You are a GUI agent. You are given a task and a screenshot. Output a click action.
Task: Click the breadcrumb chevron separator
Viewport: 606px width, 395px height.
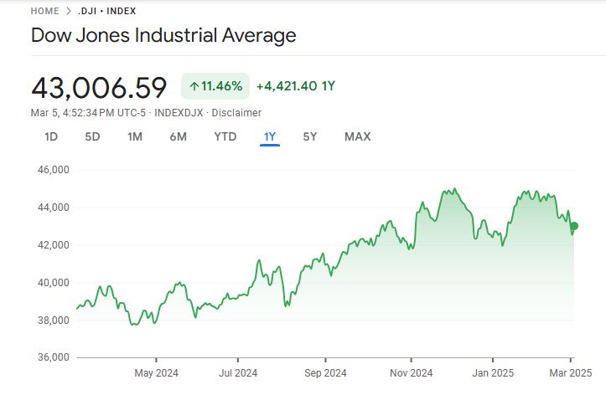coord(69,11)
